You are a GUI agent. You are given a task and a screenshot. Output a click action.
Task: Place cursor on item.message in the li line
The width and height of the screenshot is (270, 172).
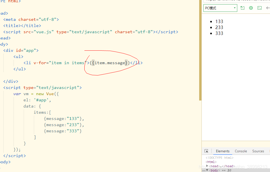(110, 63)
